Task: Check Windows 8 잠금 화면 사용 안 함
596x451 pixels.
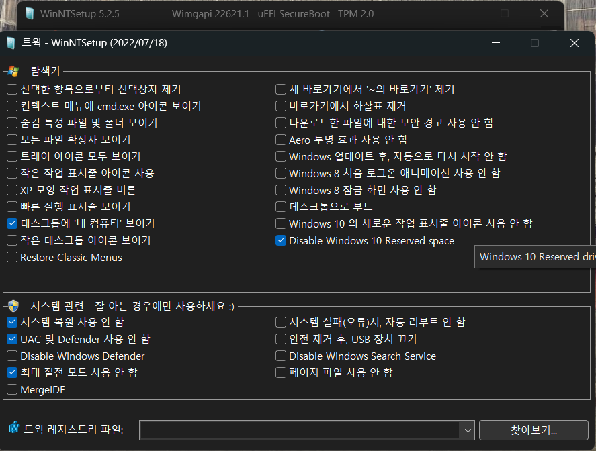Action: click(x=280, y=190)
